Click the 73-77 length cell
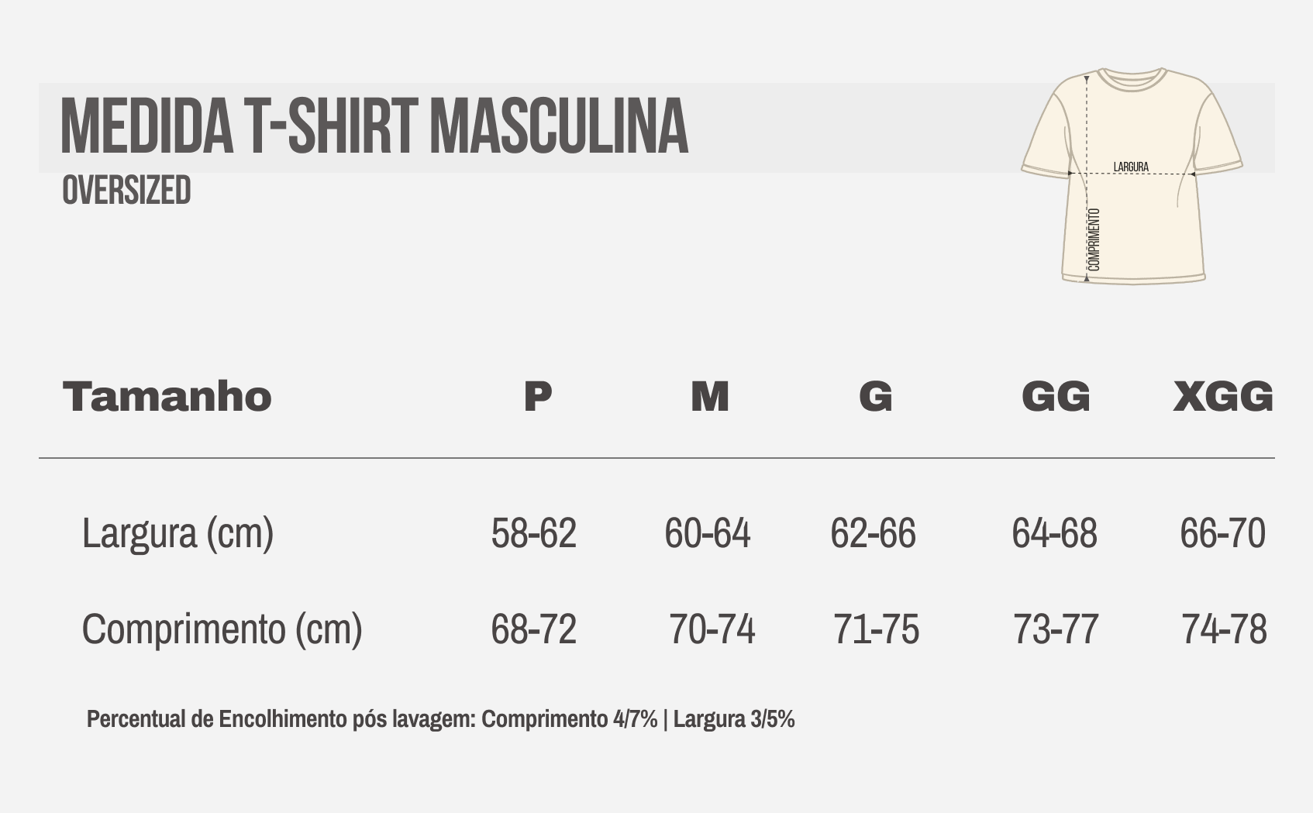Image resolution: width=1313 pixels, height=813 pixels. [1056, 629]
